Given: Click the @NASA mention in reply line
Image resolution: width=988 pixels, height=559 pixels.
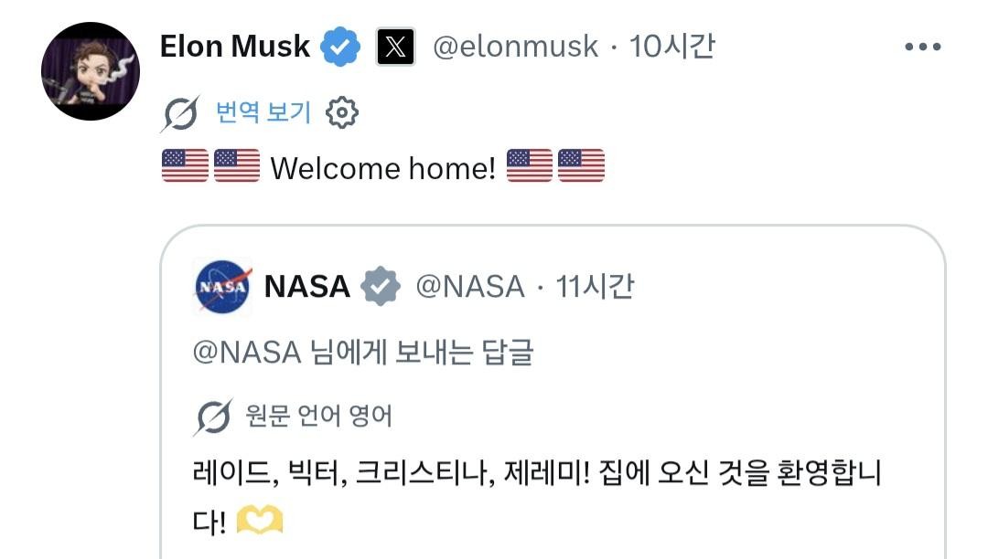Looking at the screenshot, I should click(247, 353).
